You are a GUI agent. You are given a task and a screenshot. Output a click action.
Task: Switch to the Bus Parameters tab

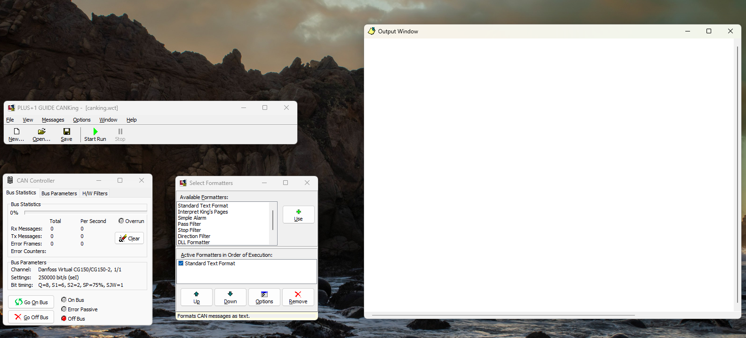pyautogui.click(x=59, y=193)
